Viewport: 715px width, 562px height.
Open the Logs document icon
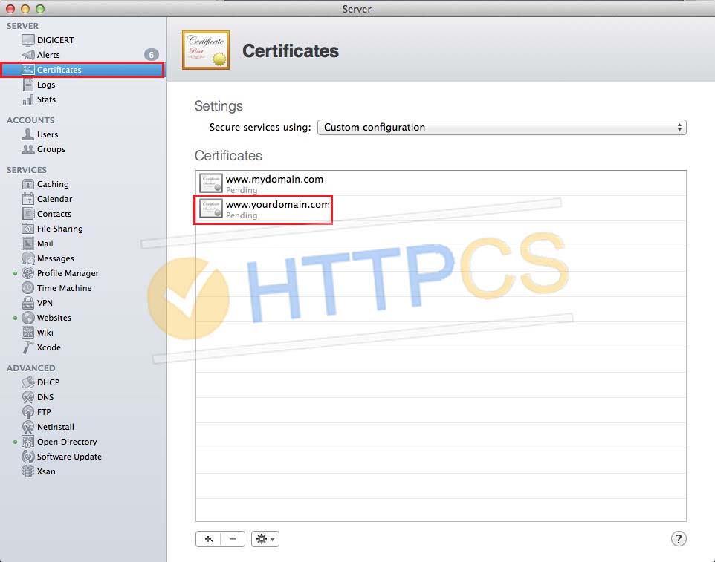27,85
